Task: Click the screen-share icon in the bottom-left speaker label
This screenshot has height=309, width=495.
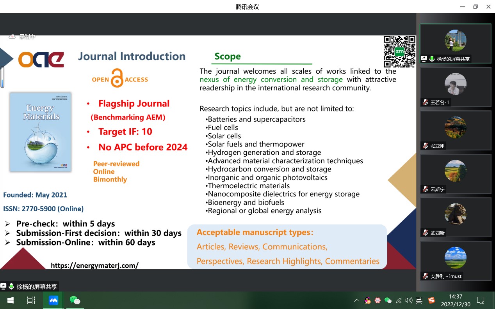Action: (x=4, y=286)
